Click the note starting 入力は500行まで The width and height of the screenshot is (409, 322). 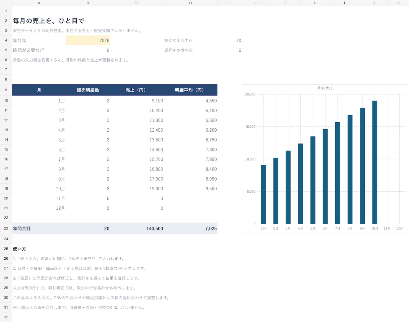(74, 288)
